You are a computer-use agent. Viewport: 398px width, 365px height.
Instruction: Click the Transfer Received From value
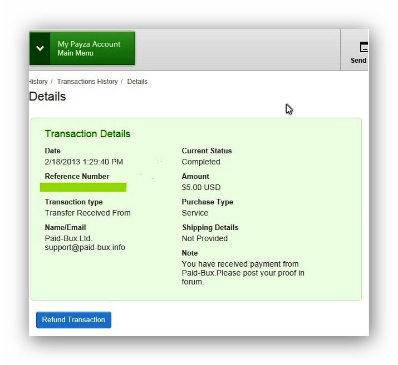click(87, 213)
